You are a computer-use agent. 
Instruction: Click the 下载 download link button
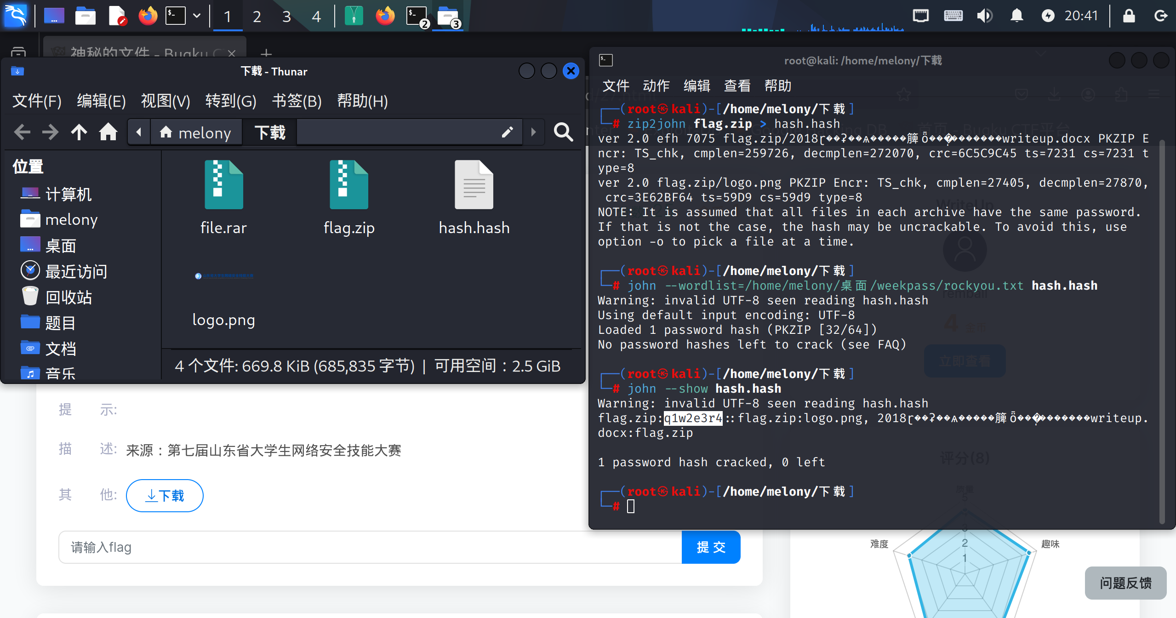pos(165,495)
